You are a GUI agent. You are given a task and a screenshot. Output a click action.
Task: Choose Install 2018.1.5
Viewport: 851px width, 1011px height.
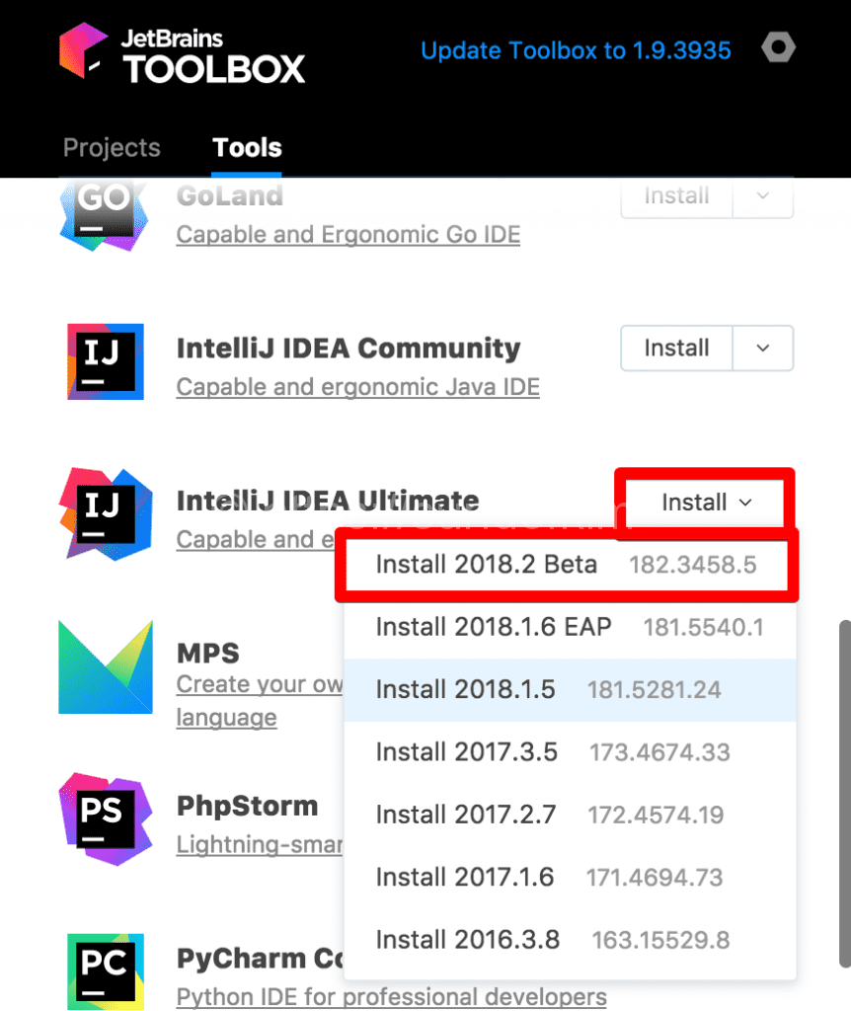(570, 690)
